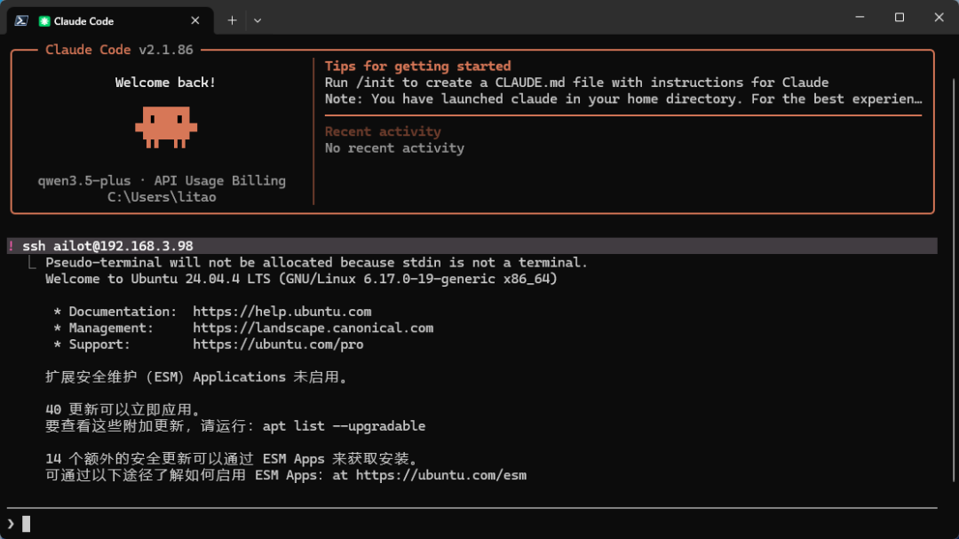Select the Claude Code terminal tab

pos(110,20)
